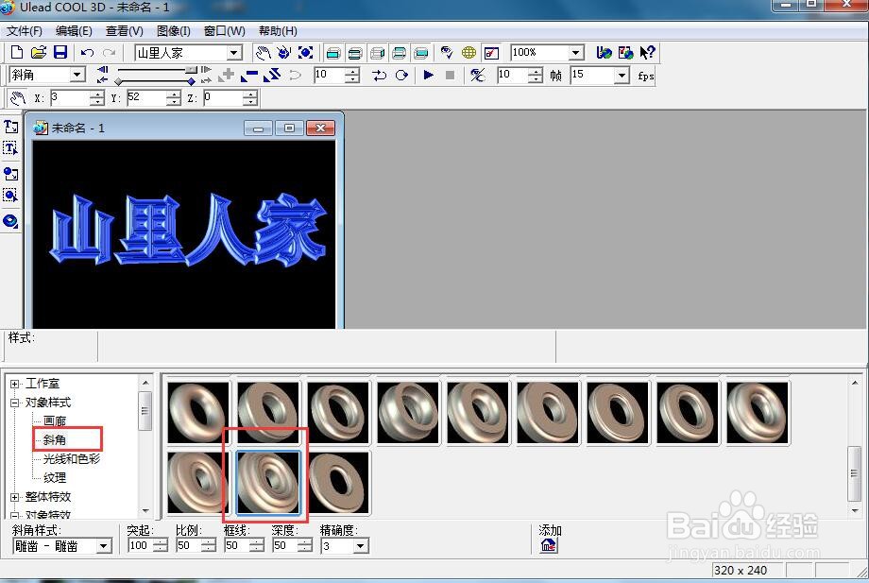Undo the last action

point(87,53)
